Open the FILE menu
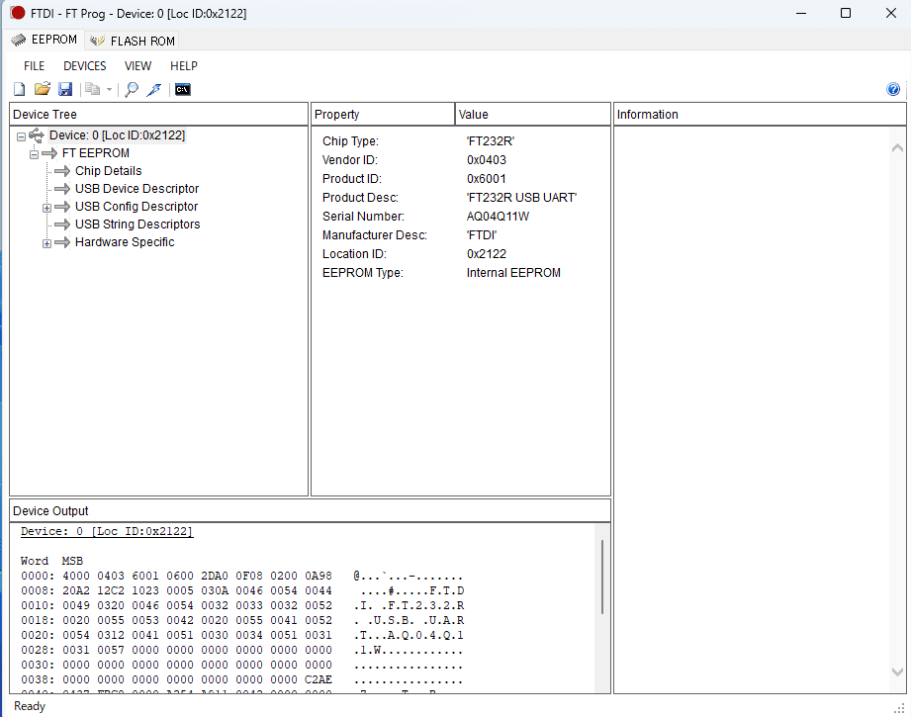The width and height of the screenshot is (911, 717). (35, 66)
